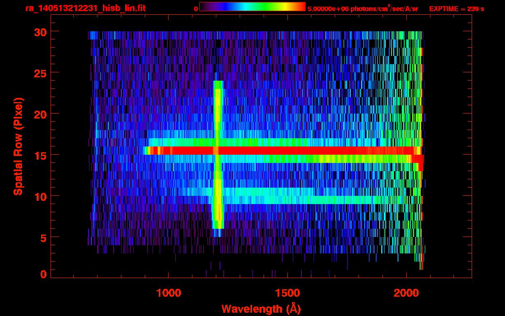Click the y-axis tick label 10
The width and height of the screenshot is (505, 316).
click(40, 196)
